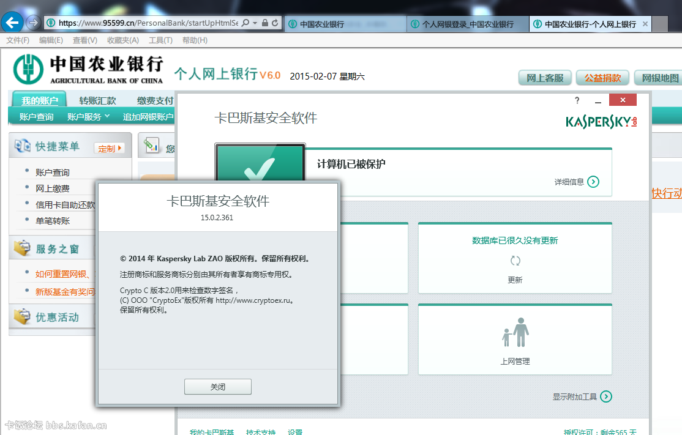This screenshot has width=682, height=435.
Task: Expand 显示附加工具 arrow icon
Action: (606, 396)
